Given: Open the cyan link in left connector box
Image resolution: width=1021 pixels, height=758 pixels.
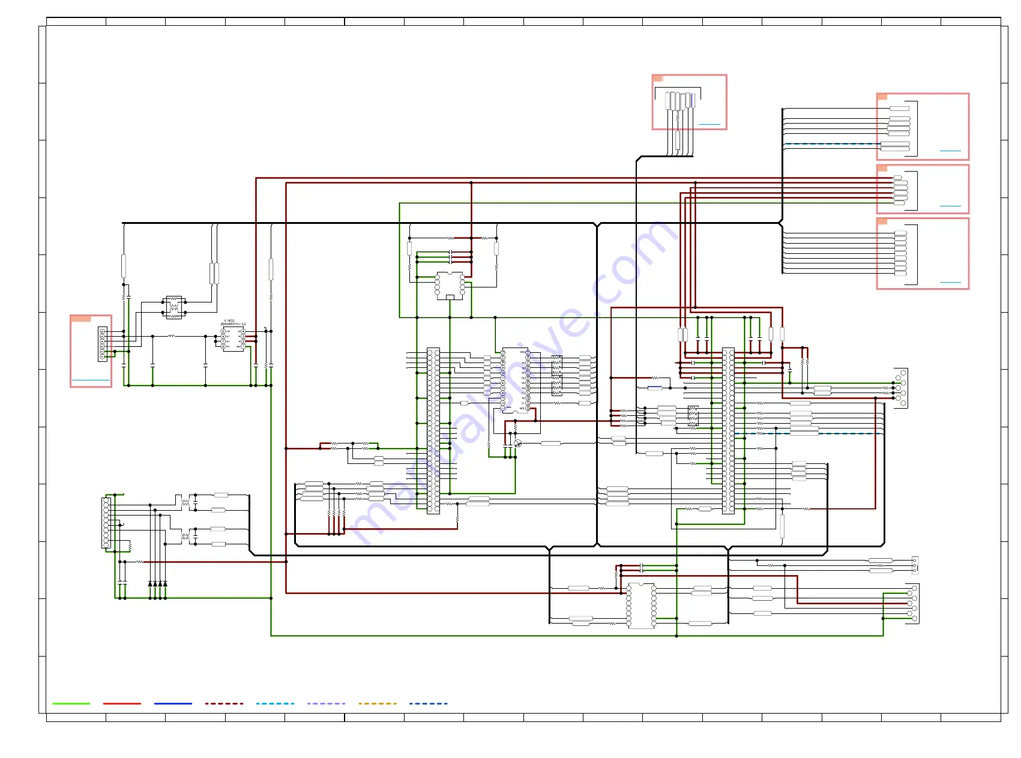Looking at the screenshot, I should click(x=91, y=381).
